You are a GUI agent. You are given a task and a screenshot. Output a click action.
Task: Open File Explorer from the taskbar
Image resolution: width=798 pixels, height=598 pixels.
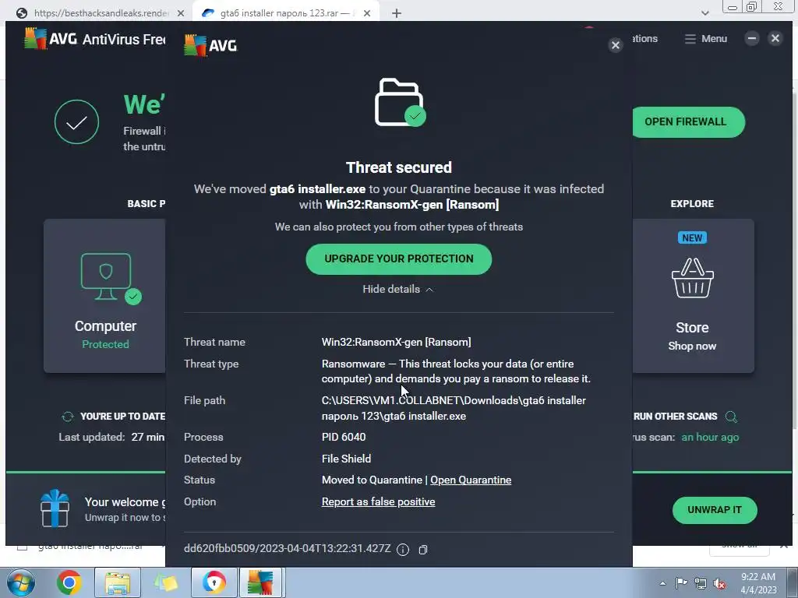click(118, 582)
